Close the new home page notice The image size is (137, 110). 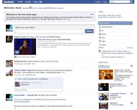(92, 14)
